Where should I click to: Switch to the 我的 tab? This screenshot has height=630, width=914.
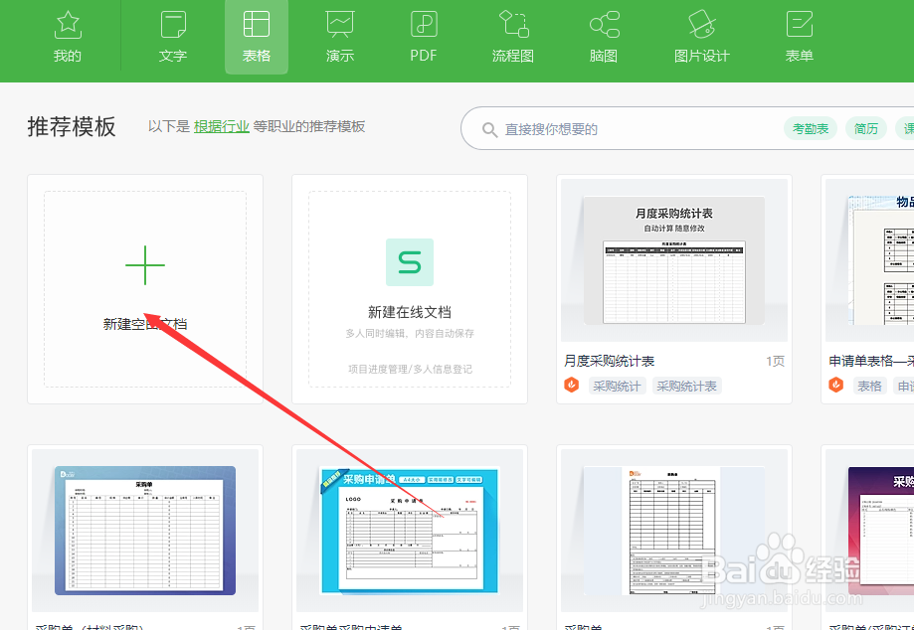click(67, 37)
